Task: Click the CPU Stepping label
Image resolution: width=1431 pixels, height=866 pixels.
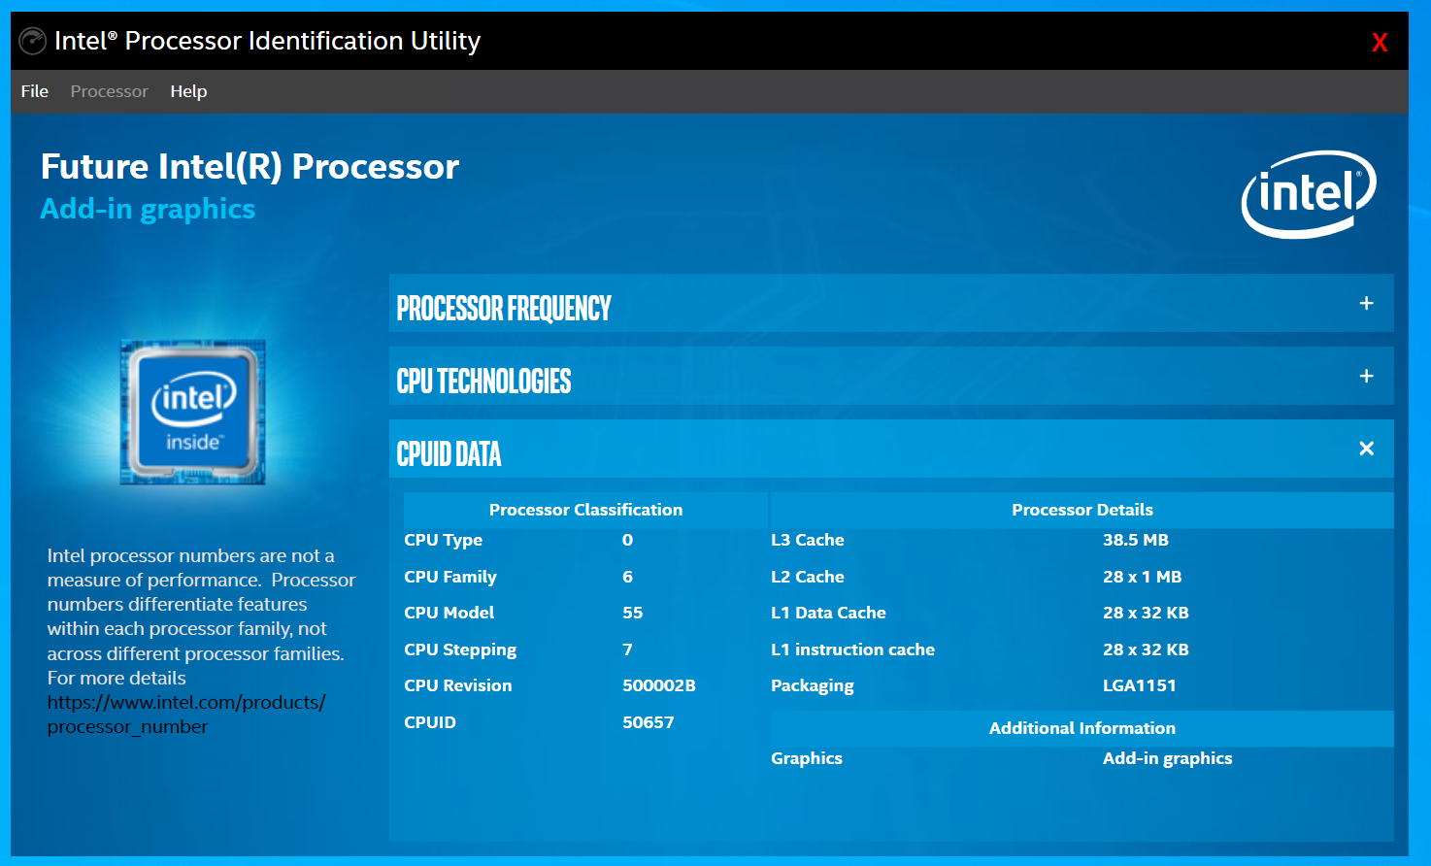Action: [460, 649]
